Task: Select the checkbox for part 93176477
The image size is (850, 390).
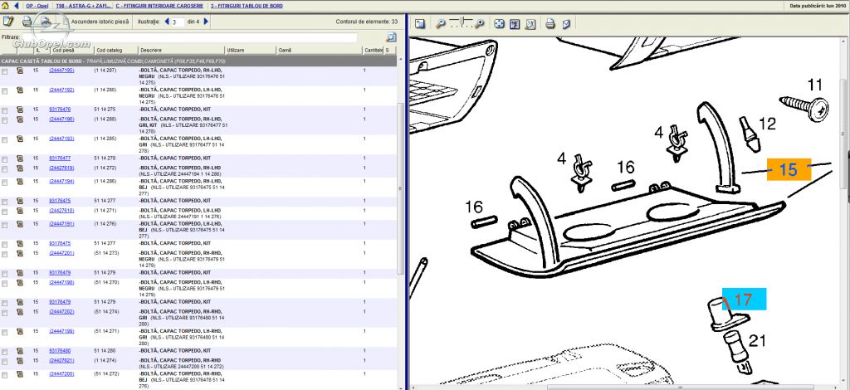Action: pyautogui.click(x=5, y=158)
